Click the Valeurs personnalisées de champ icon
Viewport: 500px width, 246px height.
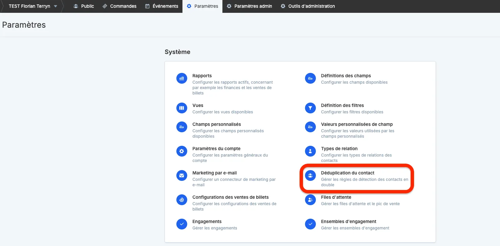[310, 127]
